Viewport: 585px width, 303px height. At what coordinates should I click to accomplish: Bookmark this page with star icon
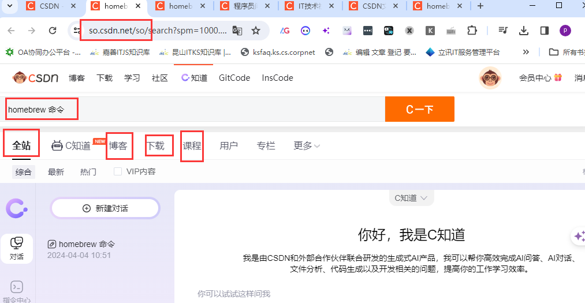256,31
